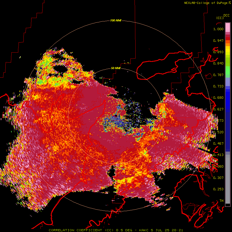
Task: Click the [CC] unit label
Action: click(220, 18)
